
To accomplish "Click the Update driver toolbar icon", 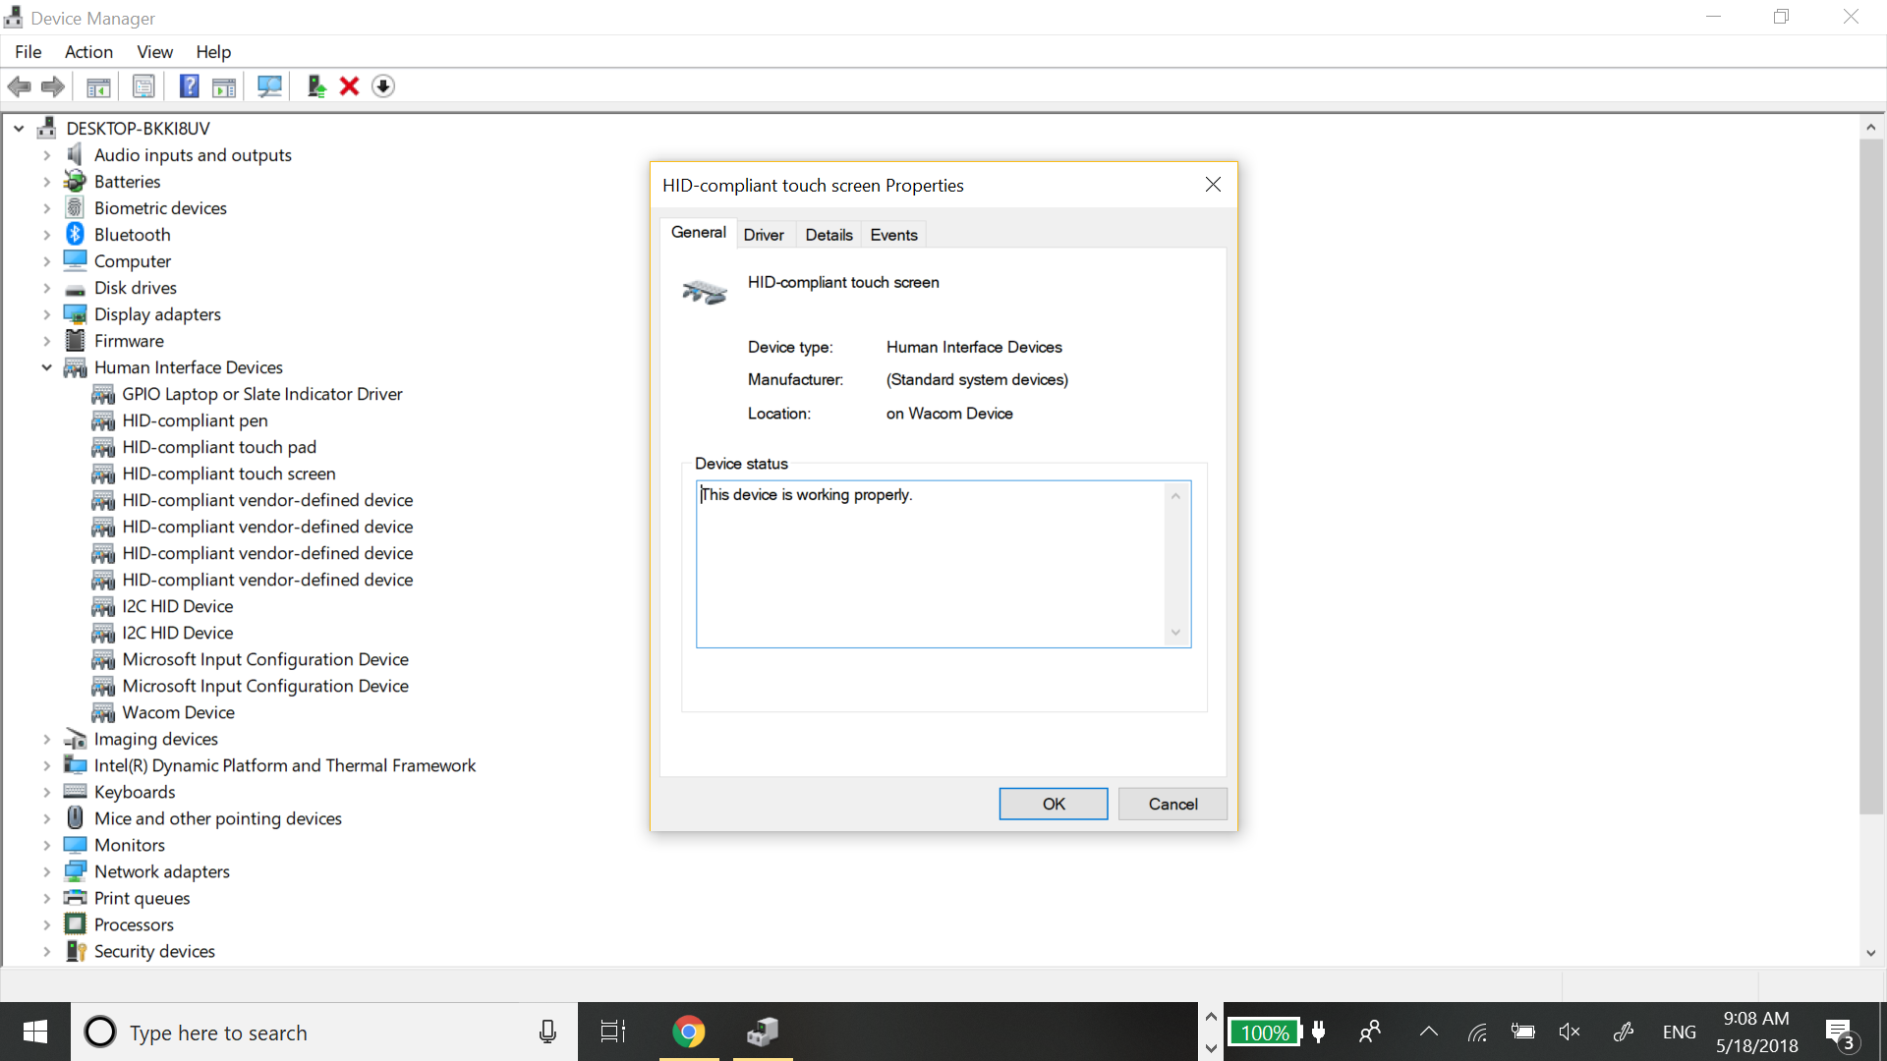I will tap(316, 86).
